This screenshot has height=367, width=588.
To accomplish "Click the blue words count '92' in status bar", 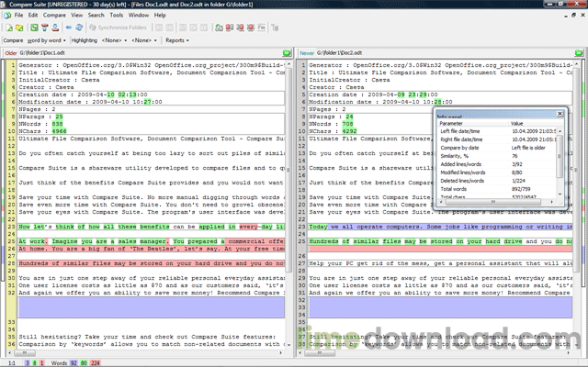I will pos(73,363).
